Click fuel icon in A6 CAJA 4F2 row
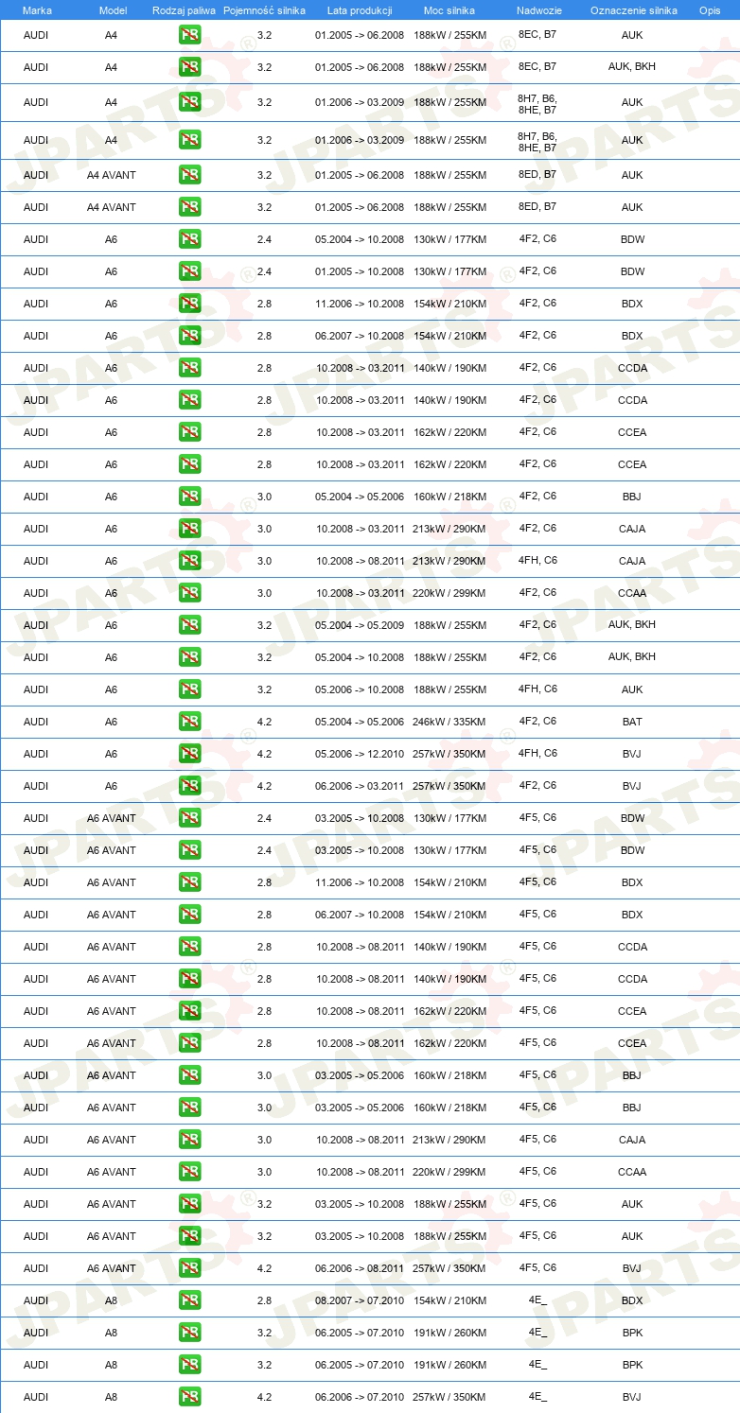 pos(189,529)
